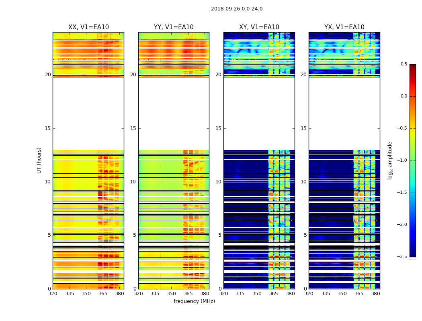Click the 320 MHz tick under the XX panel
Screen dimensions: 422x321
[53, 294]
